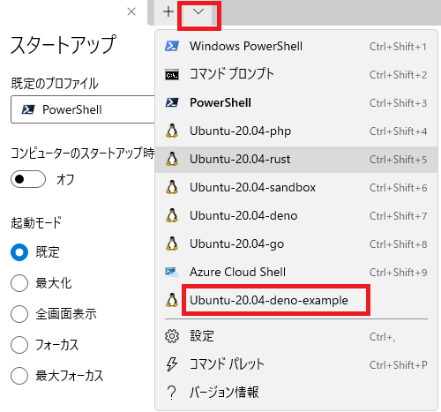Click penguin icon beside Ubuntu-20.04-deno shortcut 7

[x=172, y=215]
